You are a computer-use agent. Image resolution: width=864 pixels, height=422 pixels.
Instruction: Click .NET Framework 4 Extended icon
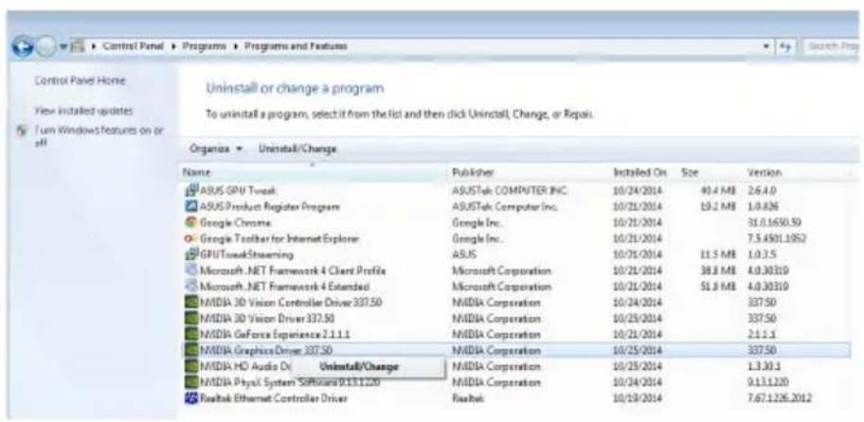[x=190, y=287]
